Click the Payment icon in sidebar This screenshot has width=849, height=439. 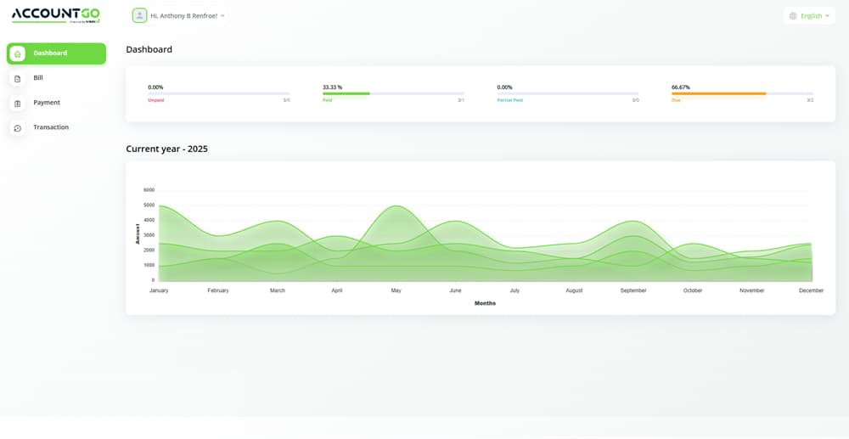point(17,104)
